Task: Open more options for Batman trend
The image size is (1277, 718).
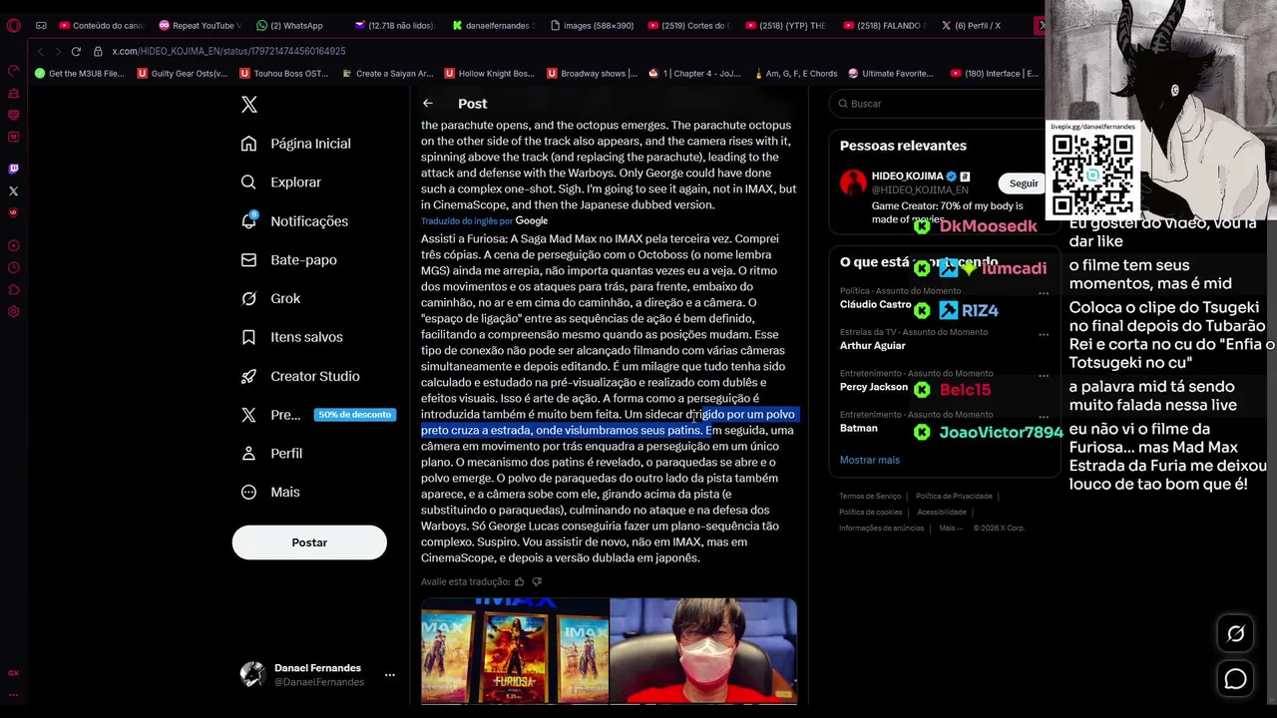Action: [x=1044, y=418]
